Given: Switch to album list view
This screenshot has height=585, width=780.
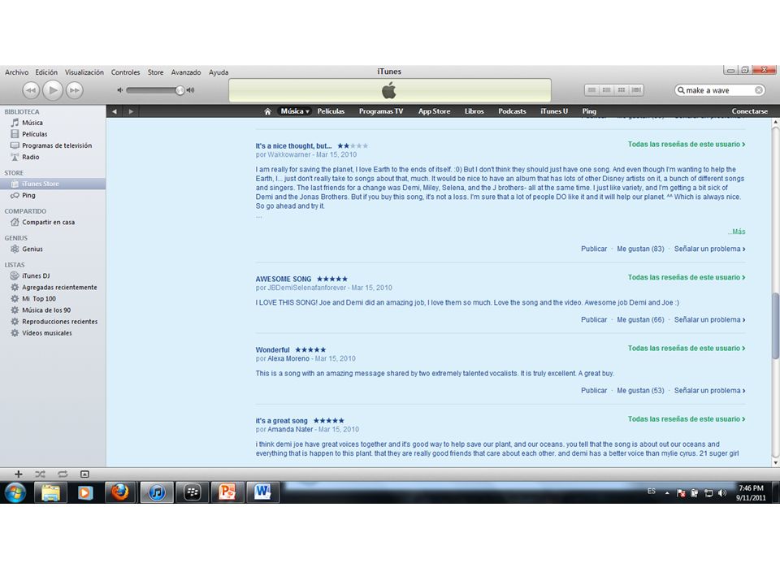Looking at the screenshot, I should 606,90.
